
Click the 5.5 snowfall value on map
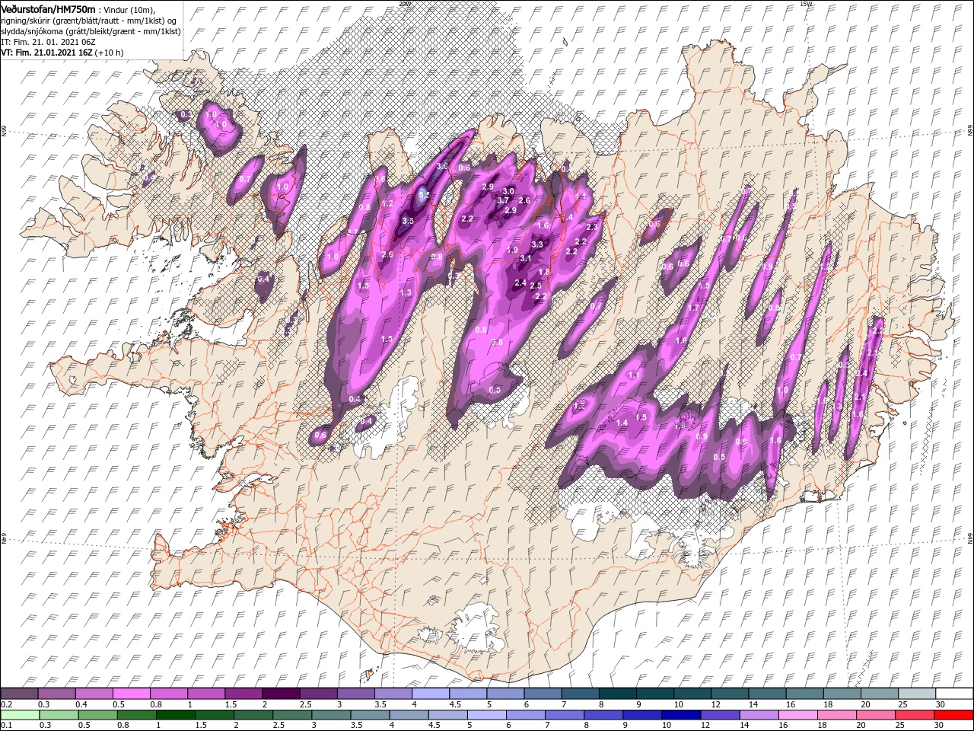coord(425,196)
